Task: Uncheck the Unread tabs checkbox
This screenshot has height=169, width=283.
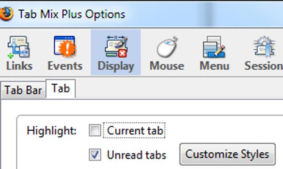Action: tap(95, 154)
